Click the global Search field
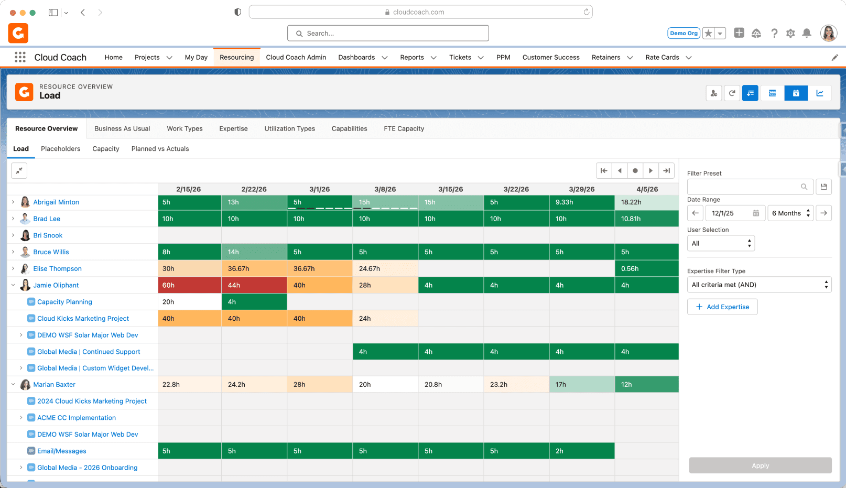 point(388,34)
